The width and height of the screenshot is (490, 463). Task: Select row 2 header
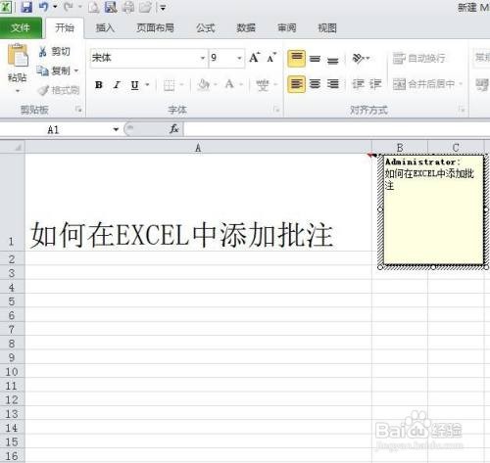(12, 259)
